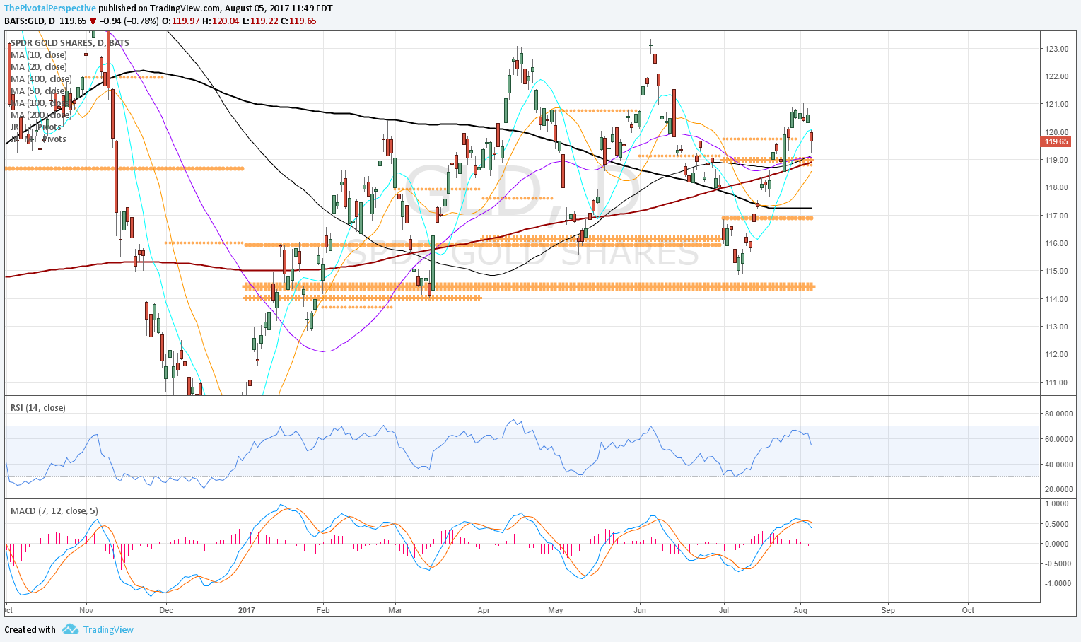Click the 111.00 price axis label
The height and width of the screenshot is (642, 1081).
(1056, 383)
